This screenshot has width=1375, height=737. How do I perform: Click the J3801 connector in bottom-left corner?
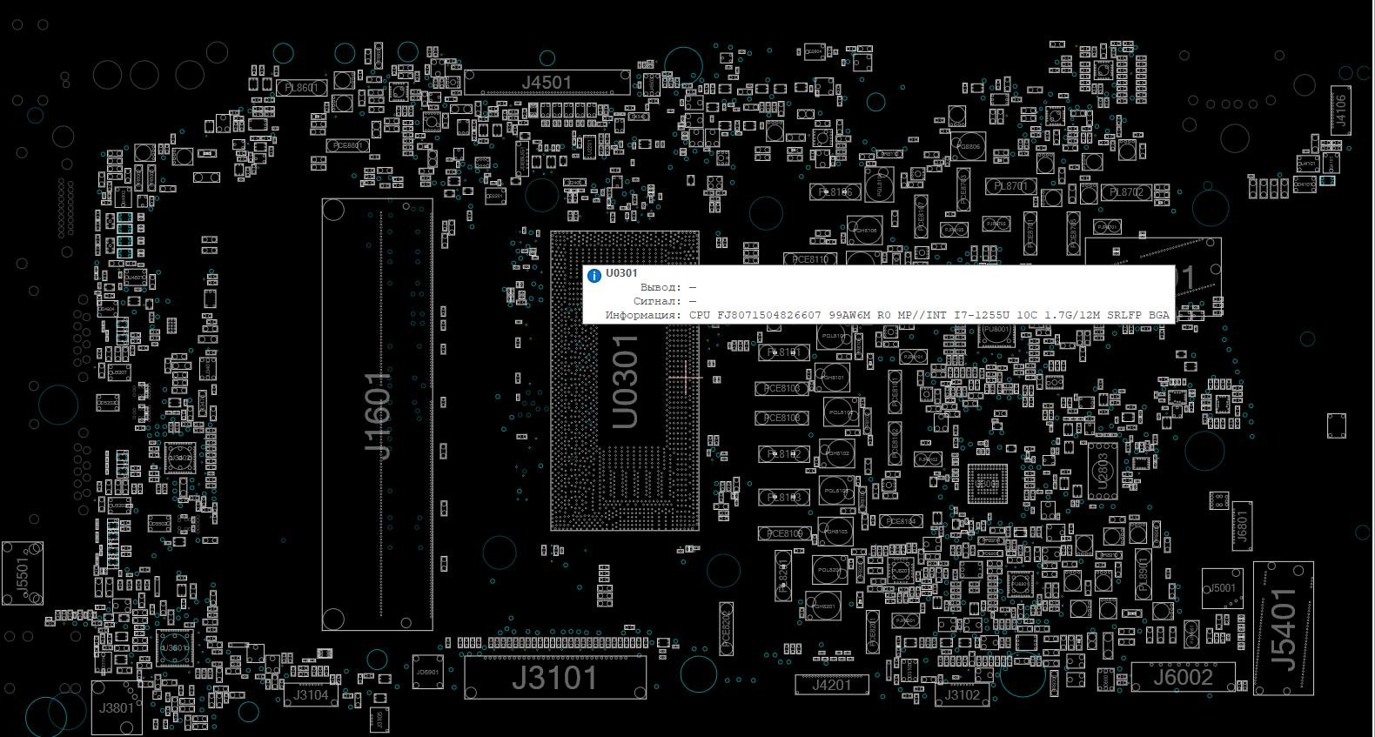point(117,707)
